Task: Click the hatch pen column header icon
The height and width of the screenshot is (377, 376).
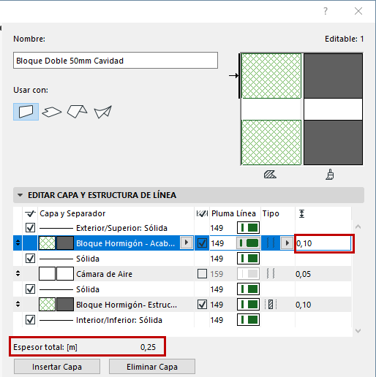Action: [202, 213]
